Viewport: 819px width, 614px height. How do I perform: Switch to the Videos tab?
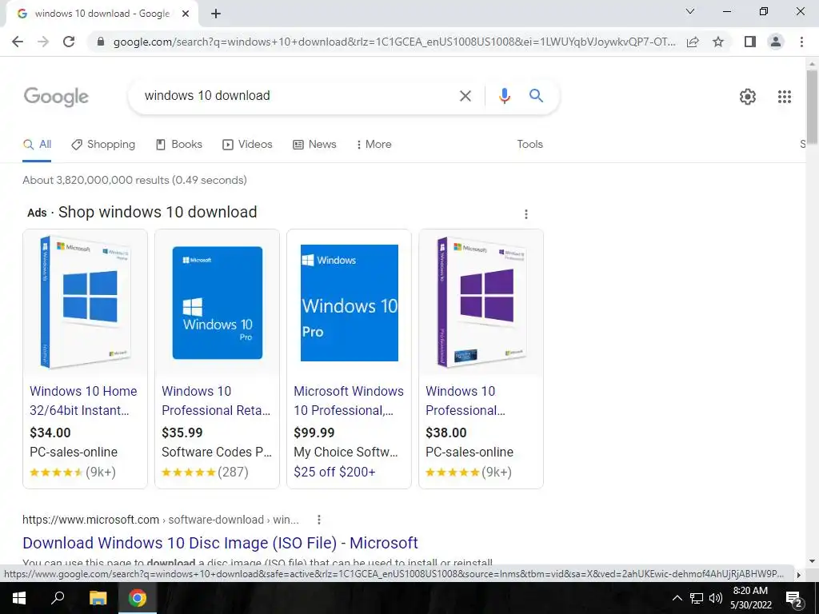click(248, 145)
